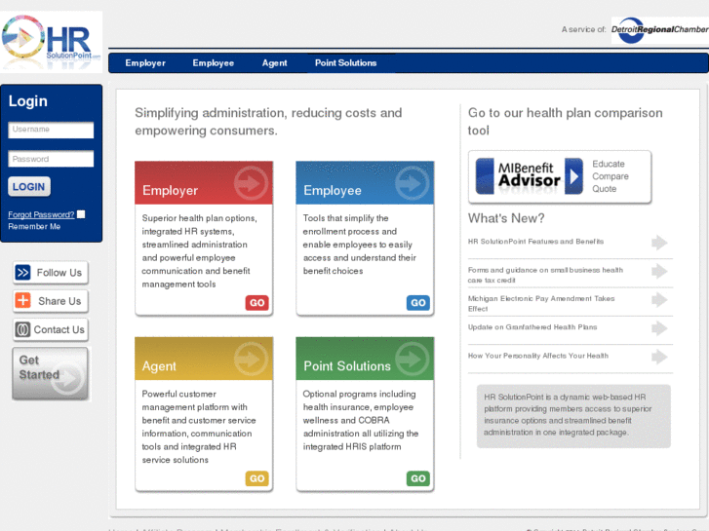Image resolution: width=709 pixels, height=531 pixels.
Task: Click the 'Educate' text on Advisor banner
Action: (609, 164)
